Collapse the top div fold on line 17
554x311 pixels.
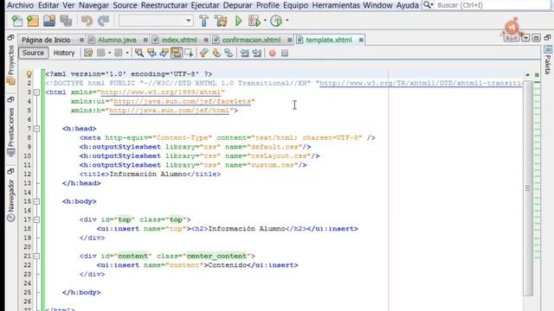(x=36, y=219)
